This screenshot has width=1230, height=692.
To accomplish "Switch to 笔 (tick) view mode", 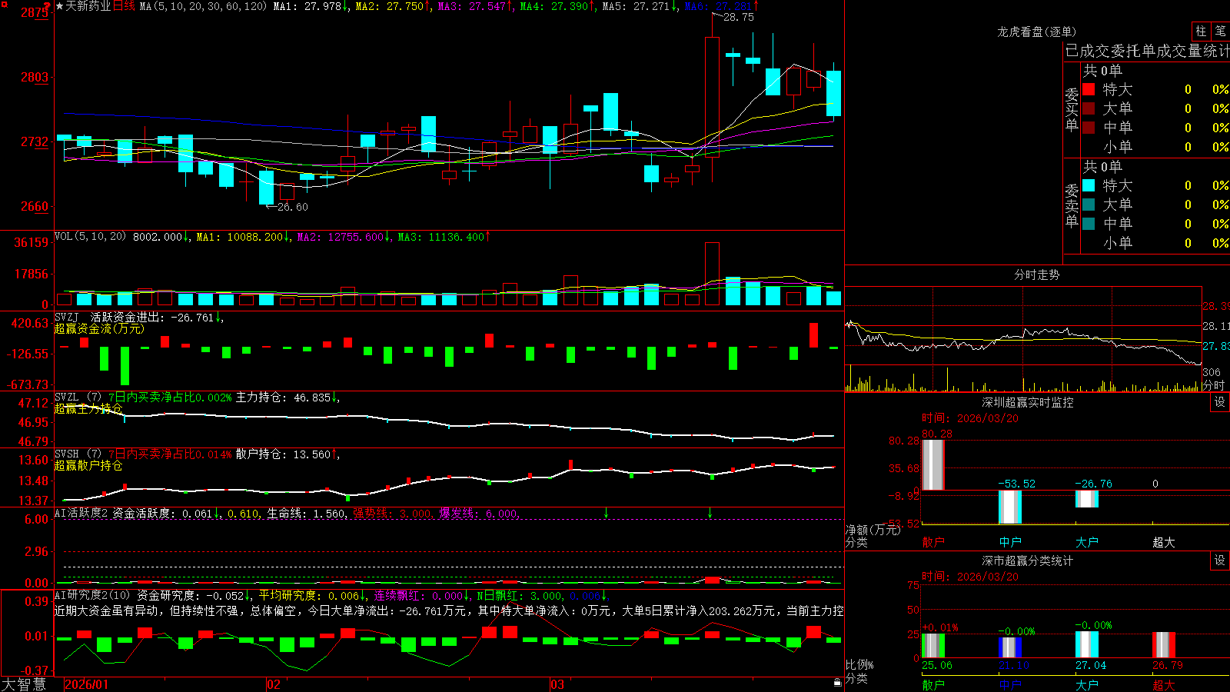I will click(x=1220, y=32).
